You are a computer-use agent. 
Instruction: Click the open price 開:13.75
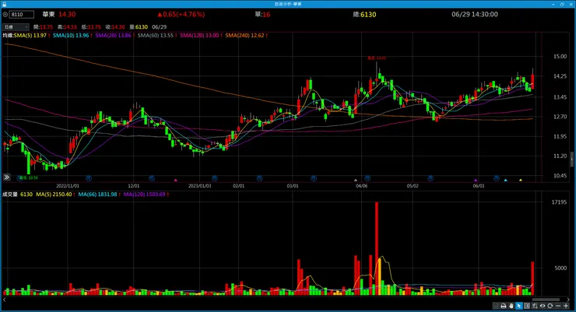(x=43, y=26)
